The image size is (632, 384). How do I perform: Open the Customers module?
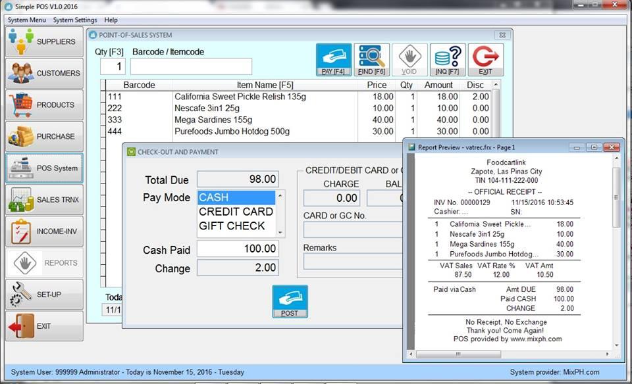[x=44, y=73]
